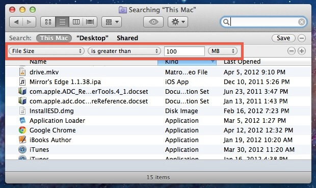
Task: Click inside the search text field
Action: tap(264, 22)
